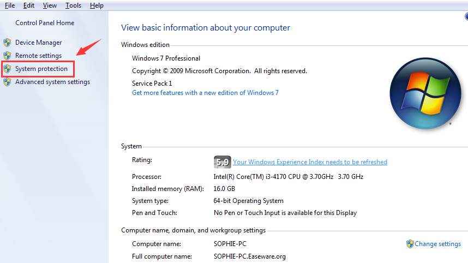The height and width of the screenshot is (263, 468).
Task: Open the Edit menu
Action: pos(29,5)
